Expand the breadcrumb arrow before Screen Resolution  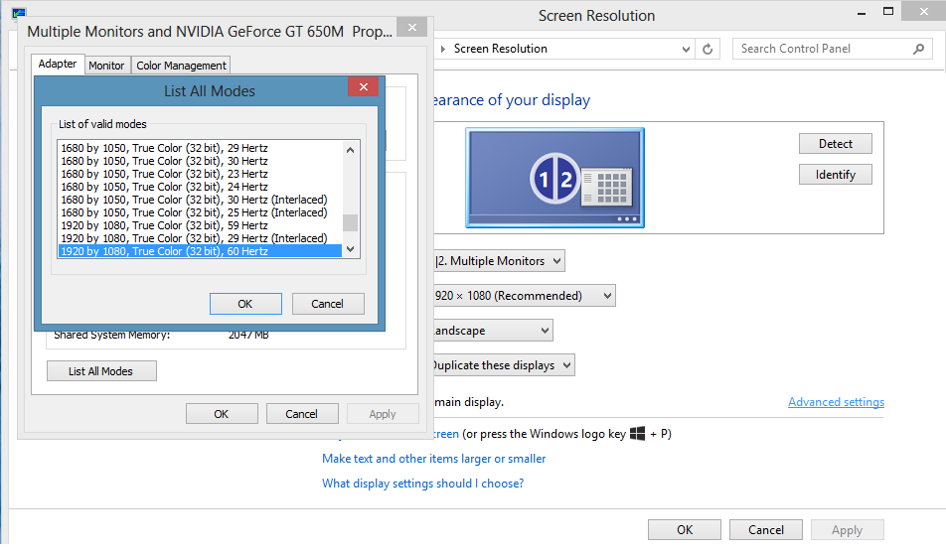[443, 49]
